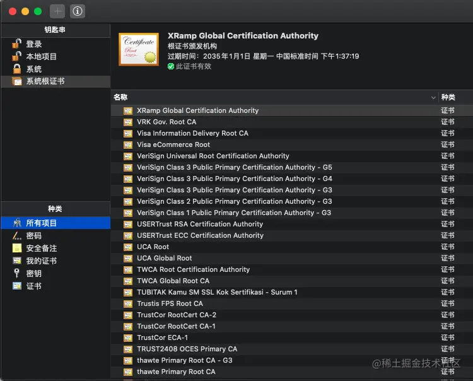Click the large certificate preview thumbnail
The image size is (473, 381).
139,49
